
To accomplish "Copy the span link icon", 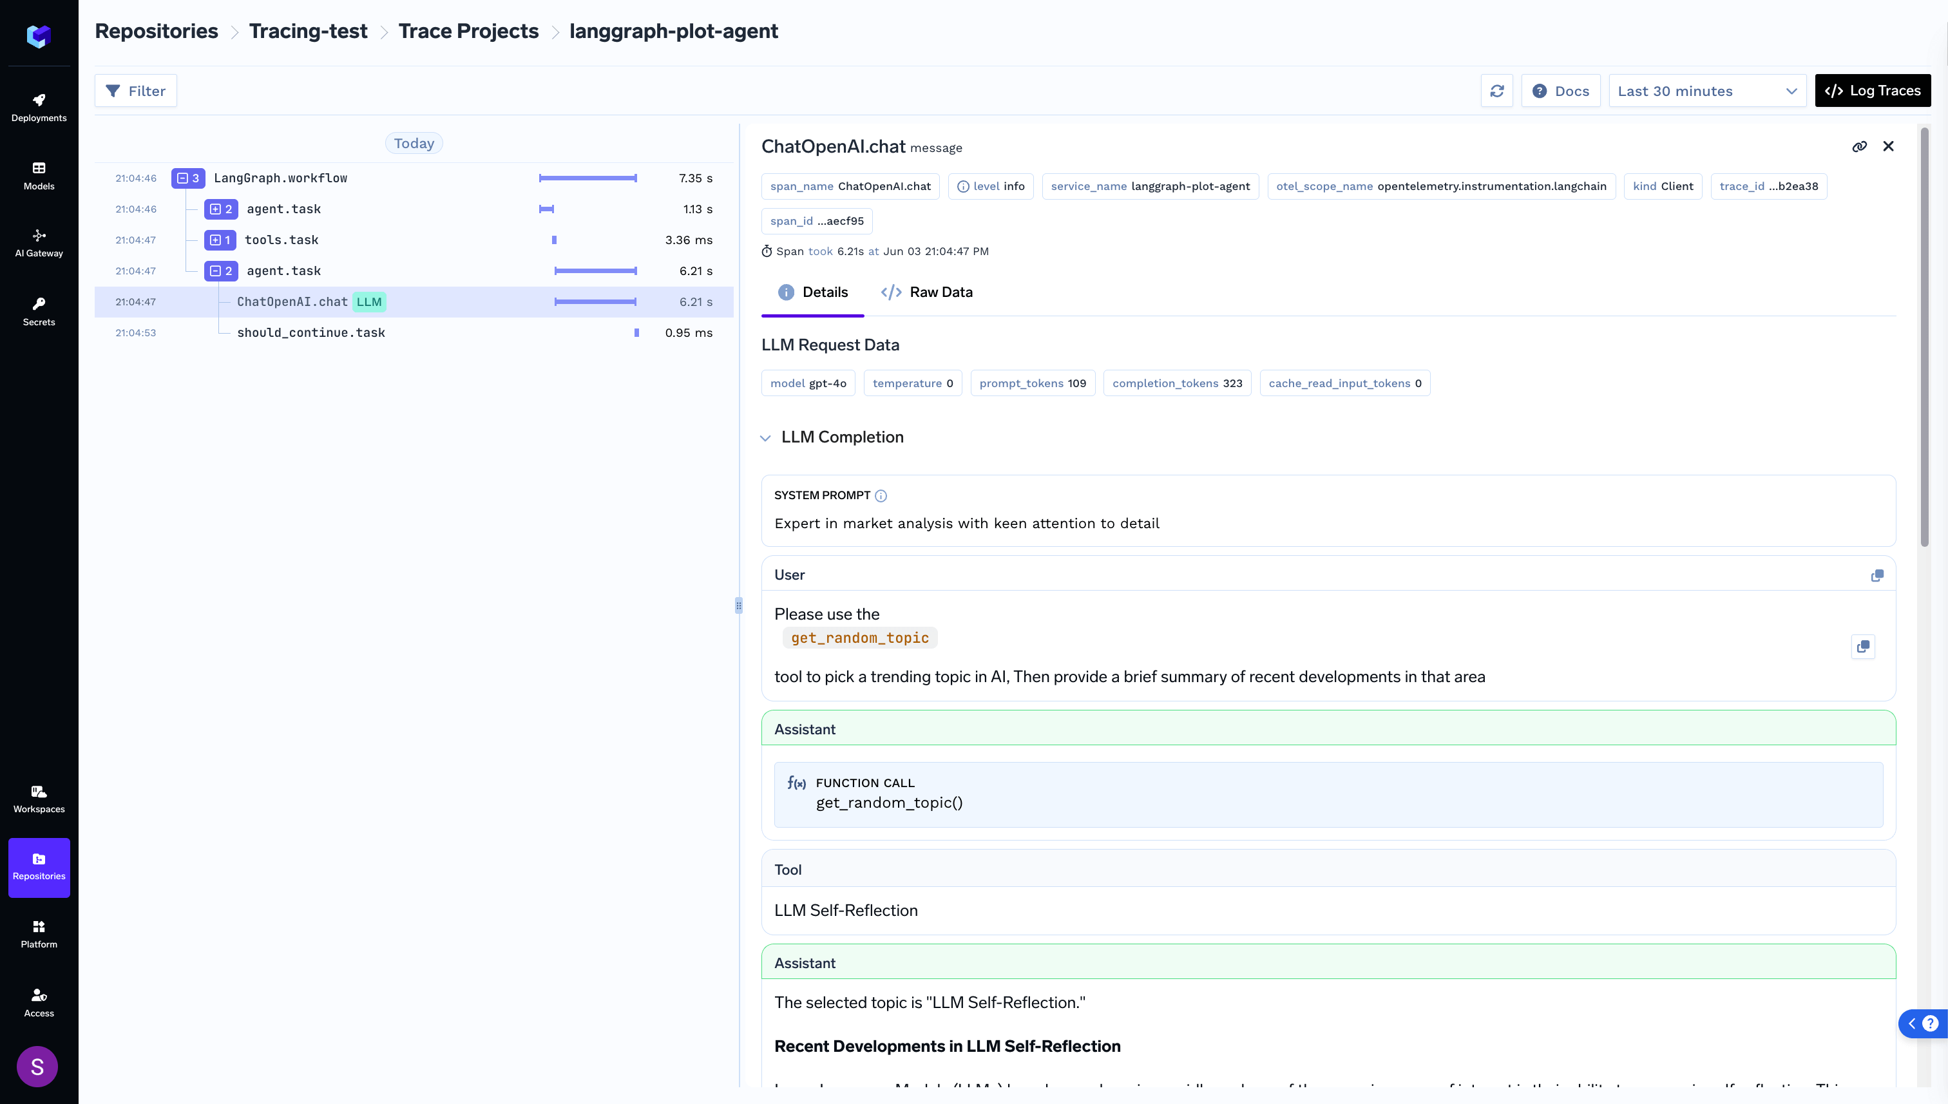I will pyautogui.click(x=1859, y=146).
